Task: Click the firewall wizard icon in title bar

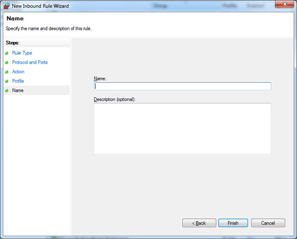Action: tap(7, 6)
